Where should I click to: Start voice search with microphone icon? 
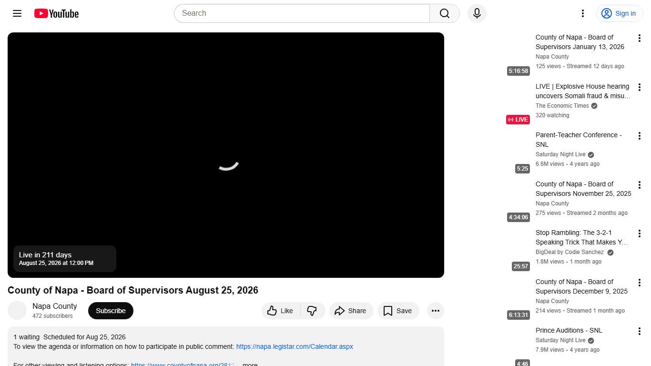[477, 13]
